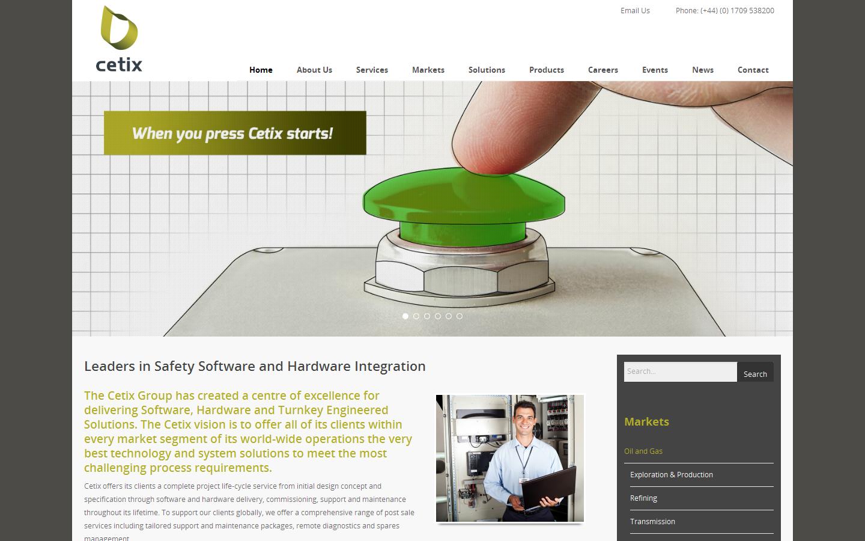
Task: Open the Products page
Action: 547,70
